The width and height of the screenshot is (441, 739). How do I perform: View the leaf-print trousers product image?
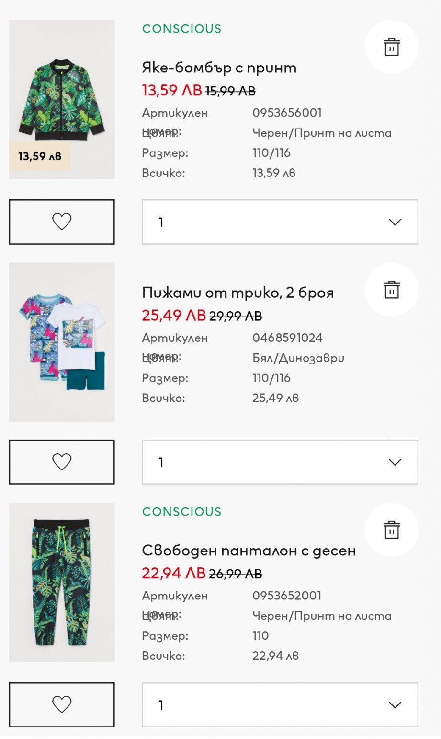[62, 582]
